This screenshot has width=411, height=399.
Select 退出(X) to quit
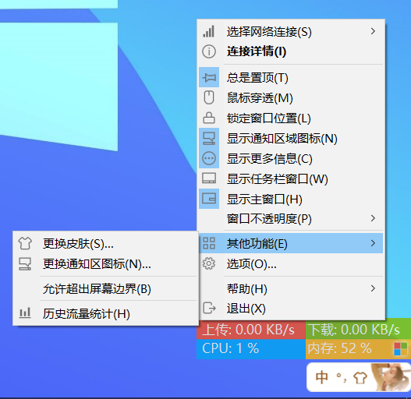tap(291, 308)
